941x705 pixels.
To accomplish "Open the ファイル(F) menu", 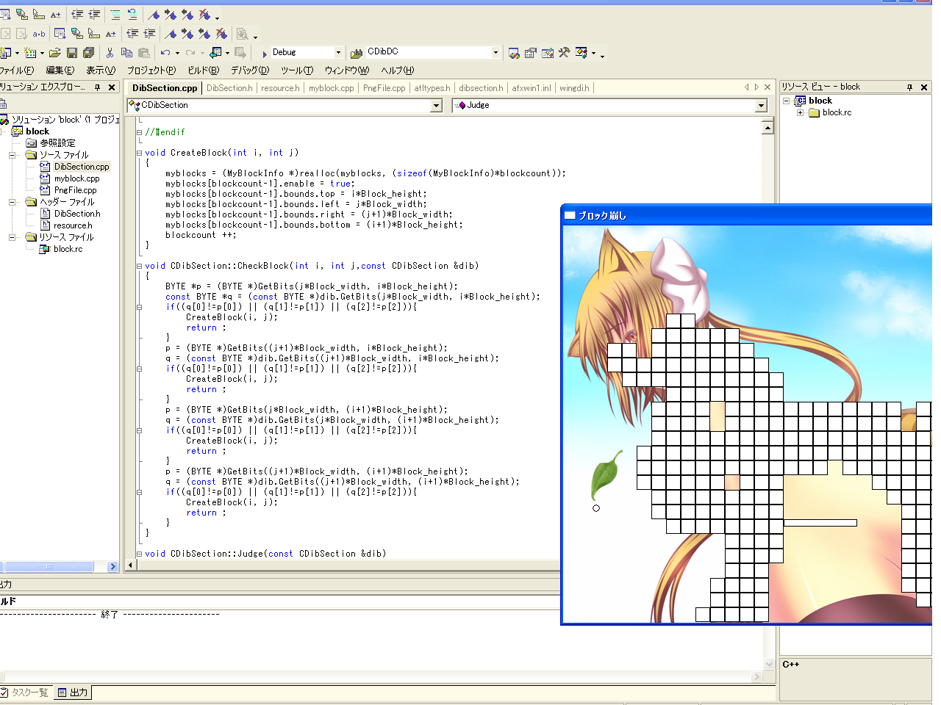I will click(x=16, y=70).
